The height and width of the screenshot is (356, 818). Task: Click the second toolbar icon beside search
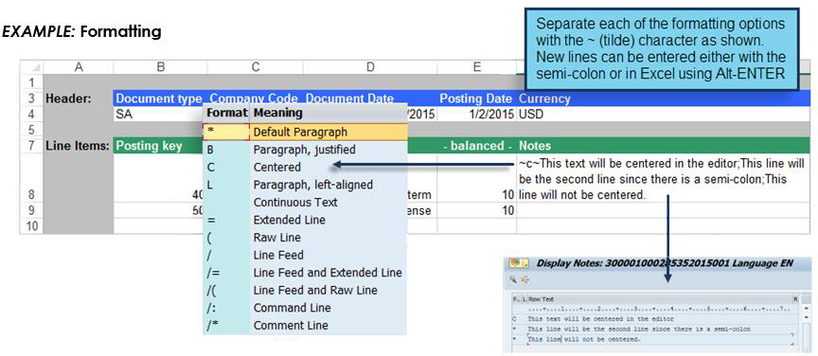coord(525,280)
